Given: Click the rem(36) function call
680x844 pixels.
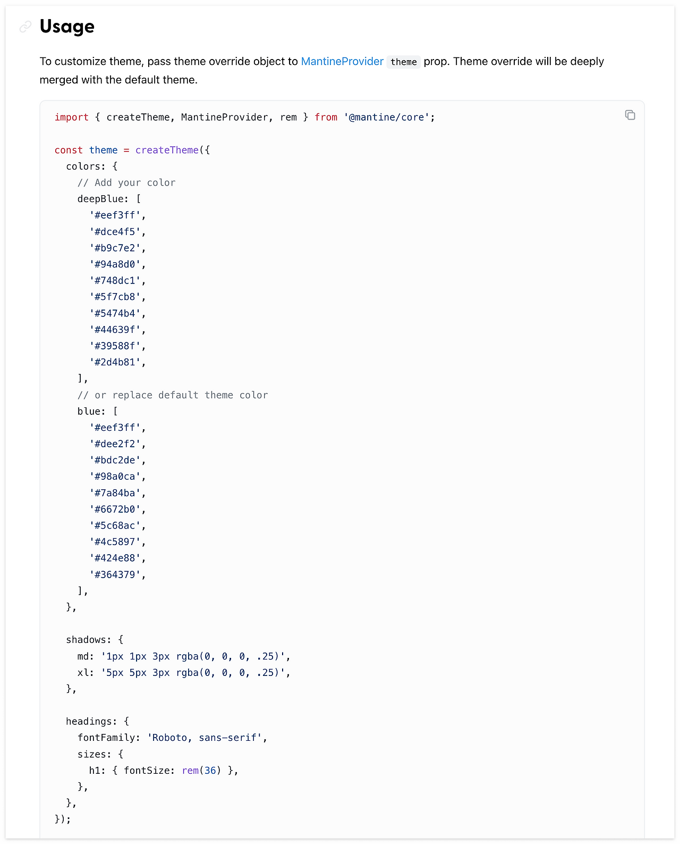Looking at the screenshot, I should (201, 771).
